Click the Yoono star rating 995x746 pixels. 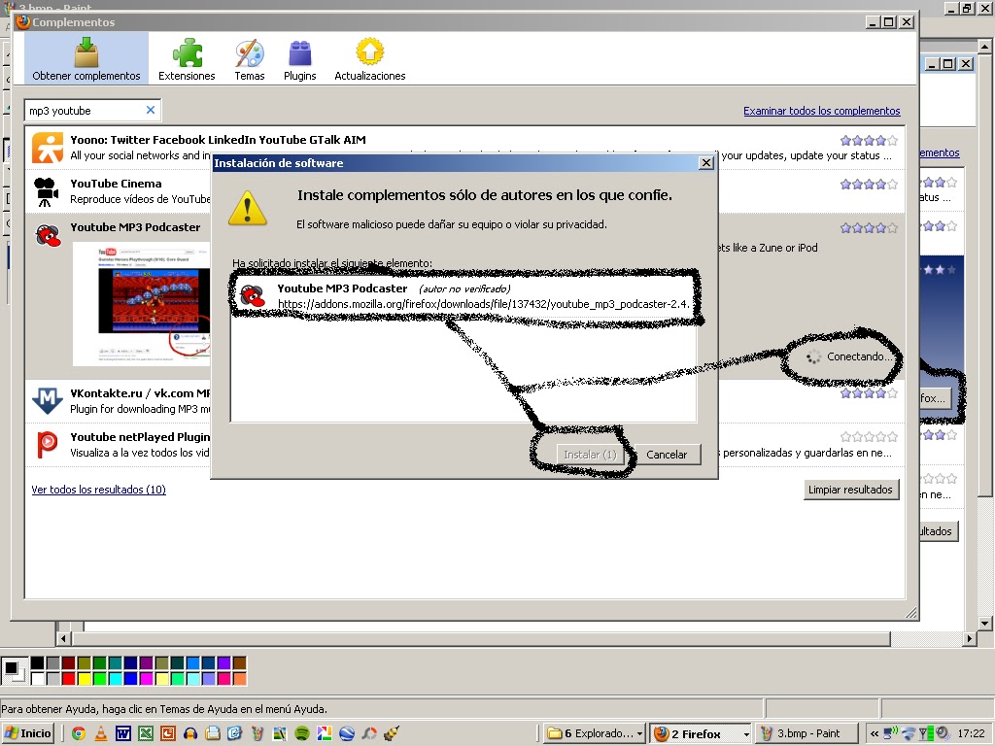869,140
